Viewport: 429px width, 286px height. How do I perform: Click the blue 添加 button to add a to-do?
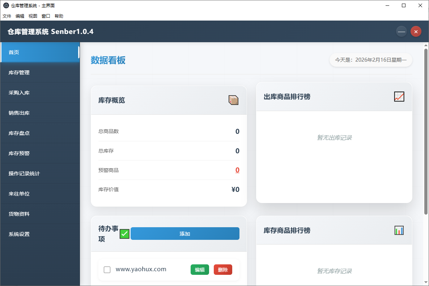point(185,234)
